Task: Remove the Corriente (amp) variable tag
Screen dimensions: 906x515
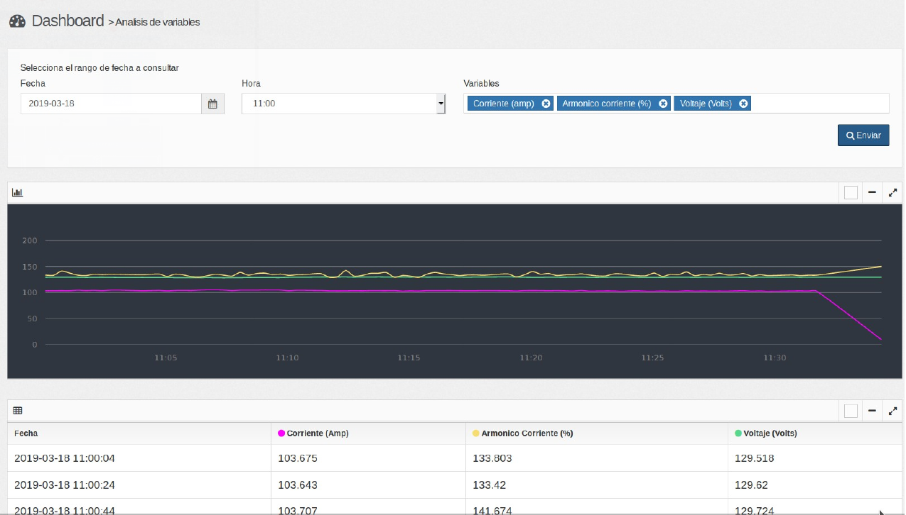Action: click(546, 104)
